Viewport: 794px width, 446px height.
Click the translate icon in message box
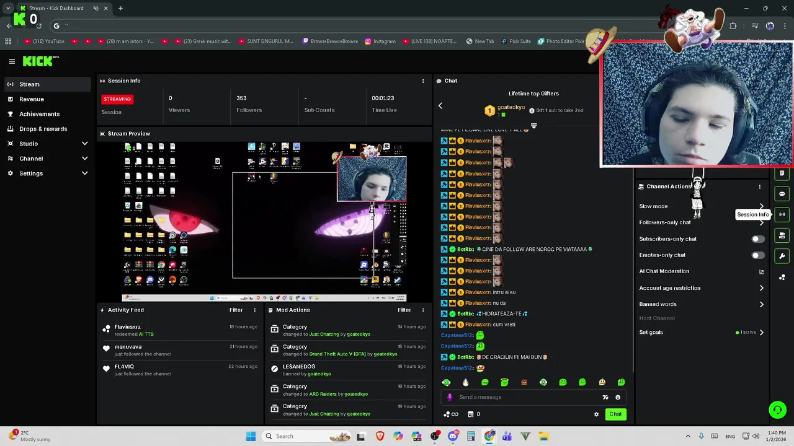click(x=605, y=397)
